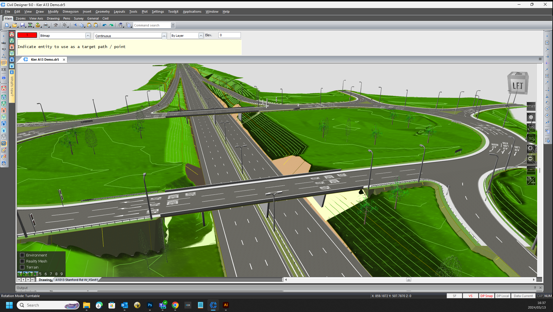553x312 pixels.
Task: Click the 3D view zoom-out magnifier
Action: (x=531, y=159)
